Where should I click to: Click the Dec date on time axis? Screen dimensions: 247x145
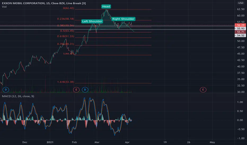click(25, 142)
